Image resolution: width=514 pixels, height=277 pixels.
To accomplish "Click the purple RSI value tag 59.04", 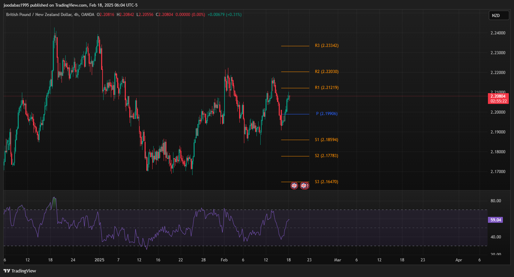I will pyautogui.click(x=495, y=220).
